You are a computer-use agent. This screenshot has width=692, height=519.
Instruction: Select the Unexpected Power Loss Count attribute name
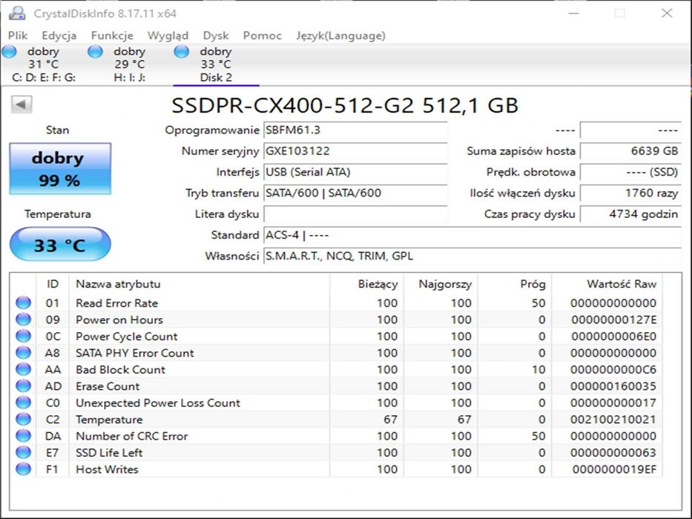point(158,403)
